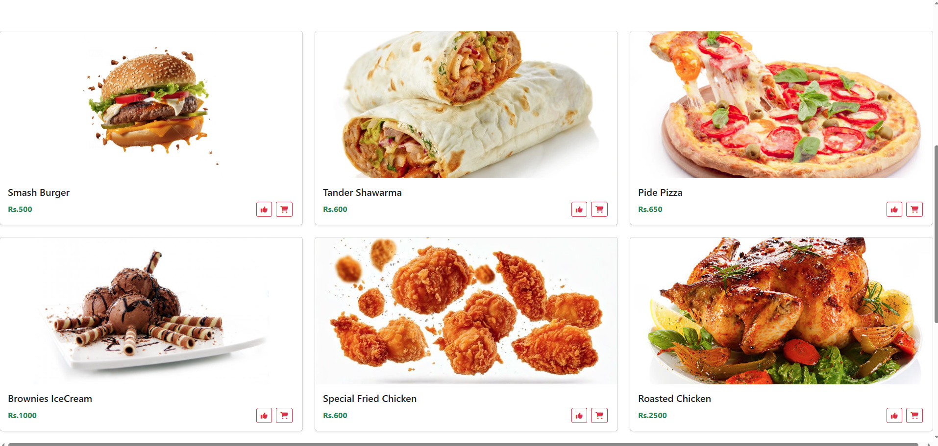The image size is (938, 446).
Task: Open the Roasted Chicken product image
Action: pyautogui.click(x=781, y=311)
